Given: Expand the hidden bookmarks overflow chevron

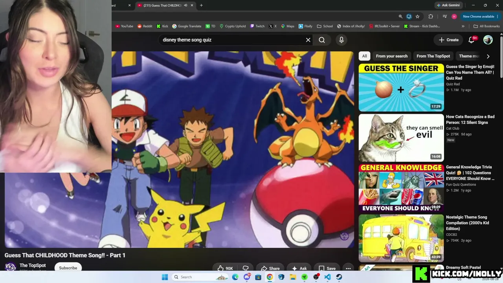Looking at the screenshot, I should [463, 26].
